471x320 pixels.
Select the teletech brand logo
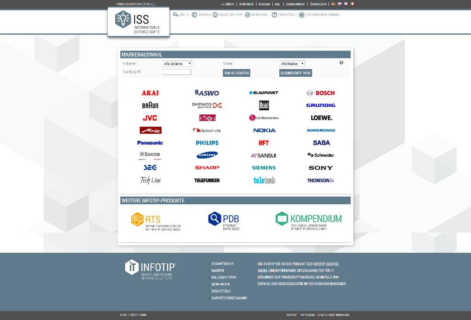[x=264, y=180]
